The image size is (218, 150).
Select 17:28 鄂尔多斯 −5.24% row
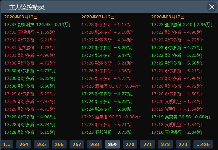[30, 125]
